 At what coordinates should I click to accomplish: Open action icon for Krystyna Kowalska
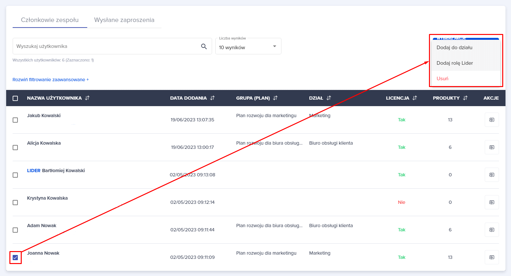pos(492,202)
